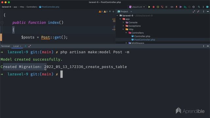Click the 2022_05_13_172336_create_posts_table migration name
Viewport: 210px width, 118px height.
(x=86, y=67)
